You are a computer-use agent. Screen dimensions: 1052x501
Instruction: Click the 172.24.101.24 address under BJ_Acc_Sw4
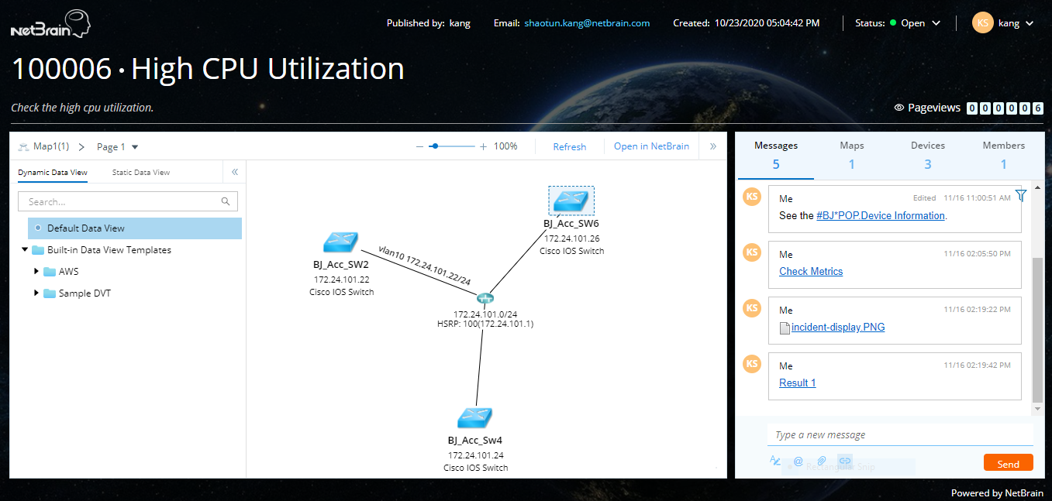point(476,455)
